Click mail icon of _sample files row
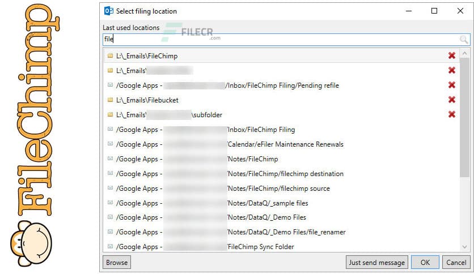Image resolution: width=474 pixels, height=274 pixels. click(x=111, y=203)
